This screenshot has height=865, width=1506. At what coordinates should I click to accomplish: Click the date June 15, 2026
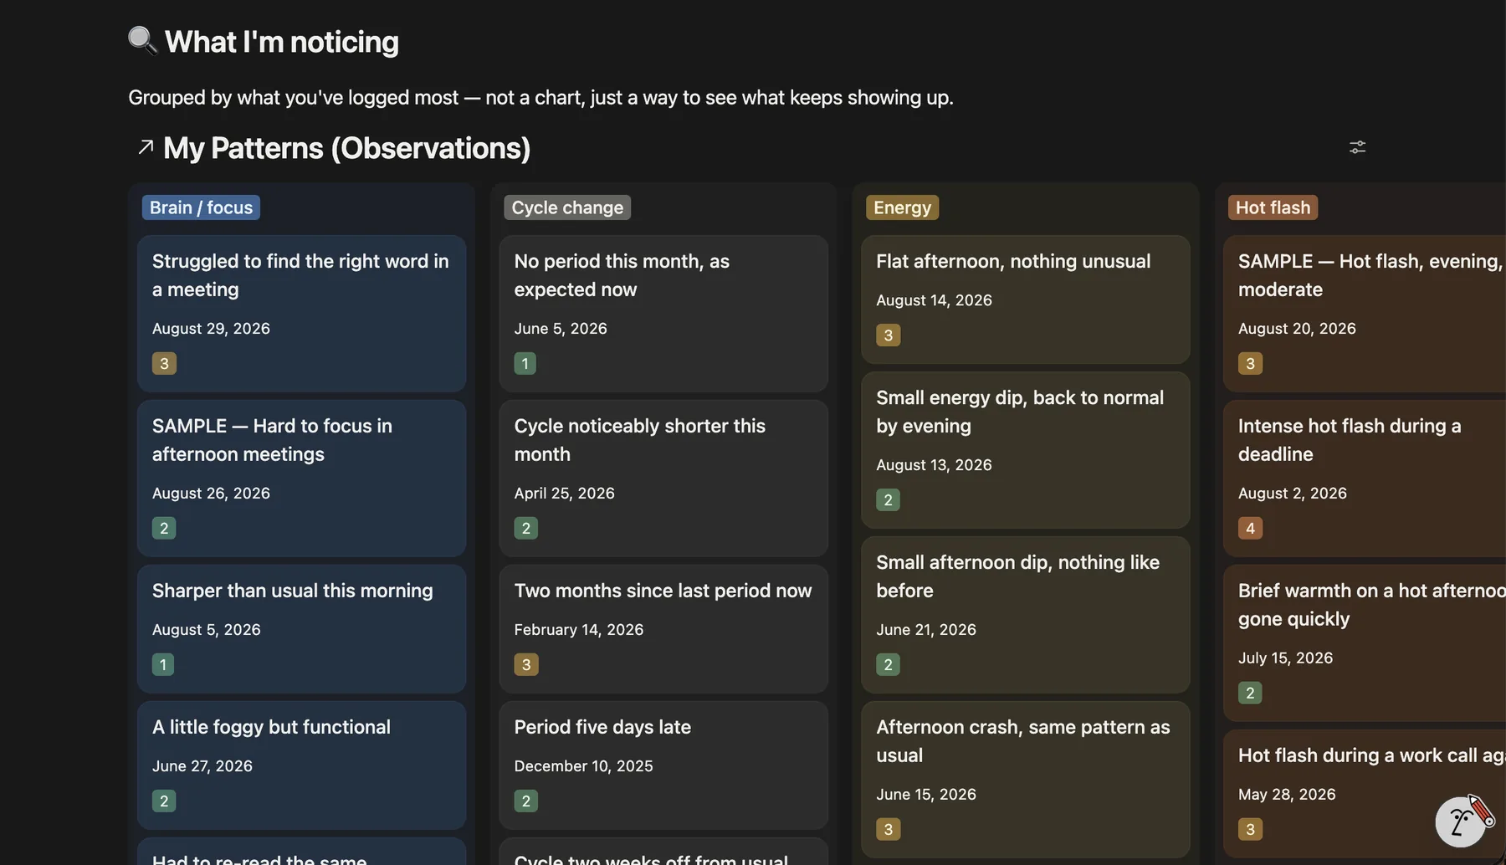[926, 795]
